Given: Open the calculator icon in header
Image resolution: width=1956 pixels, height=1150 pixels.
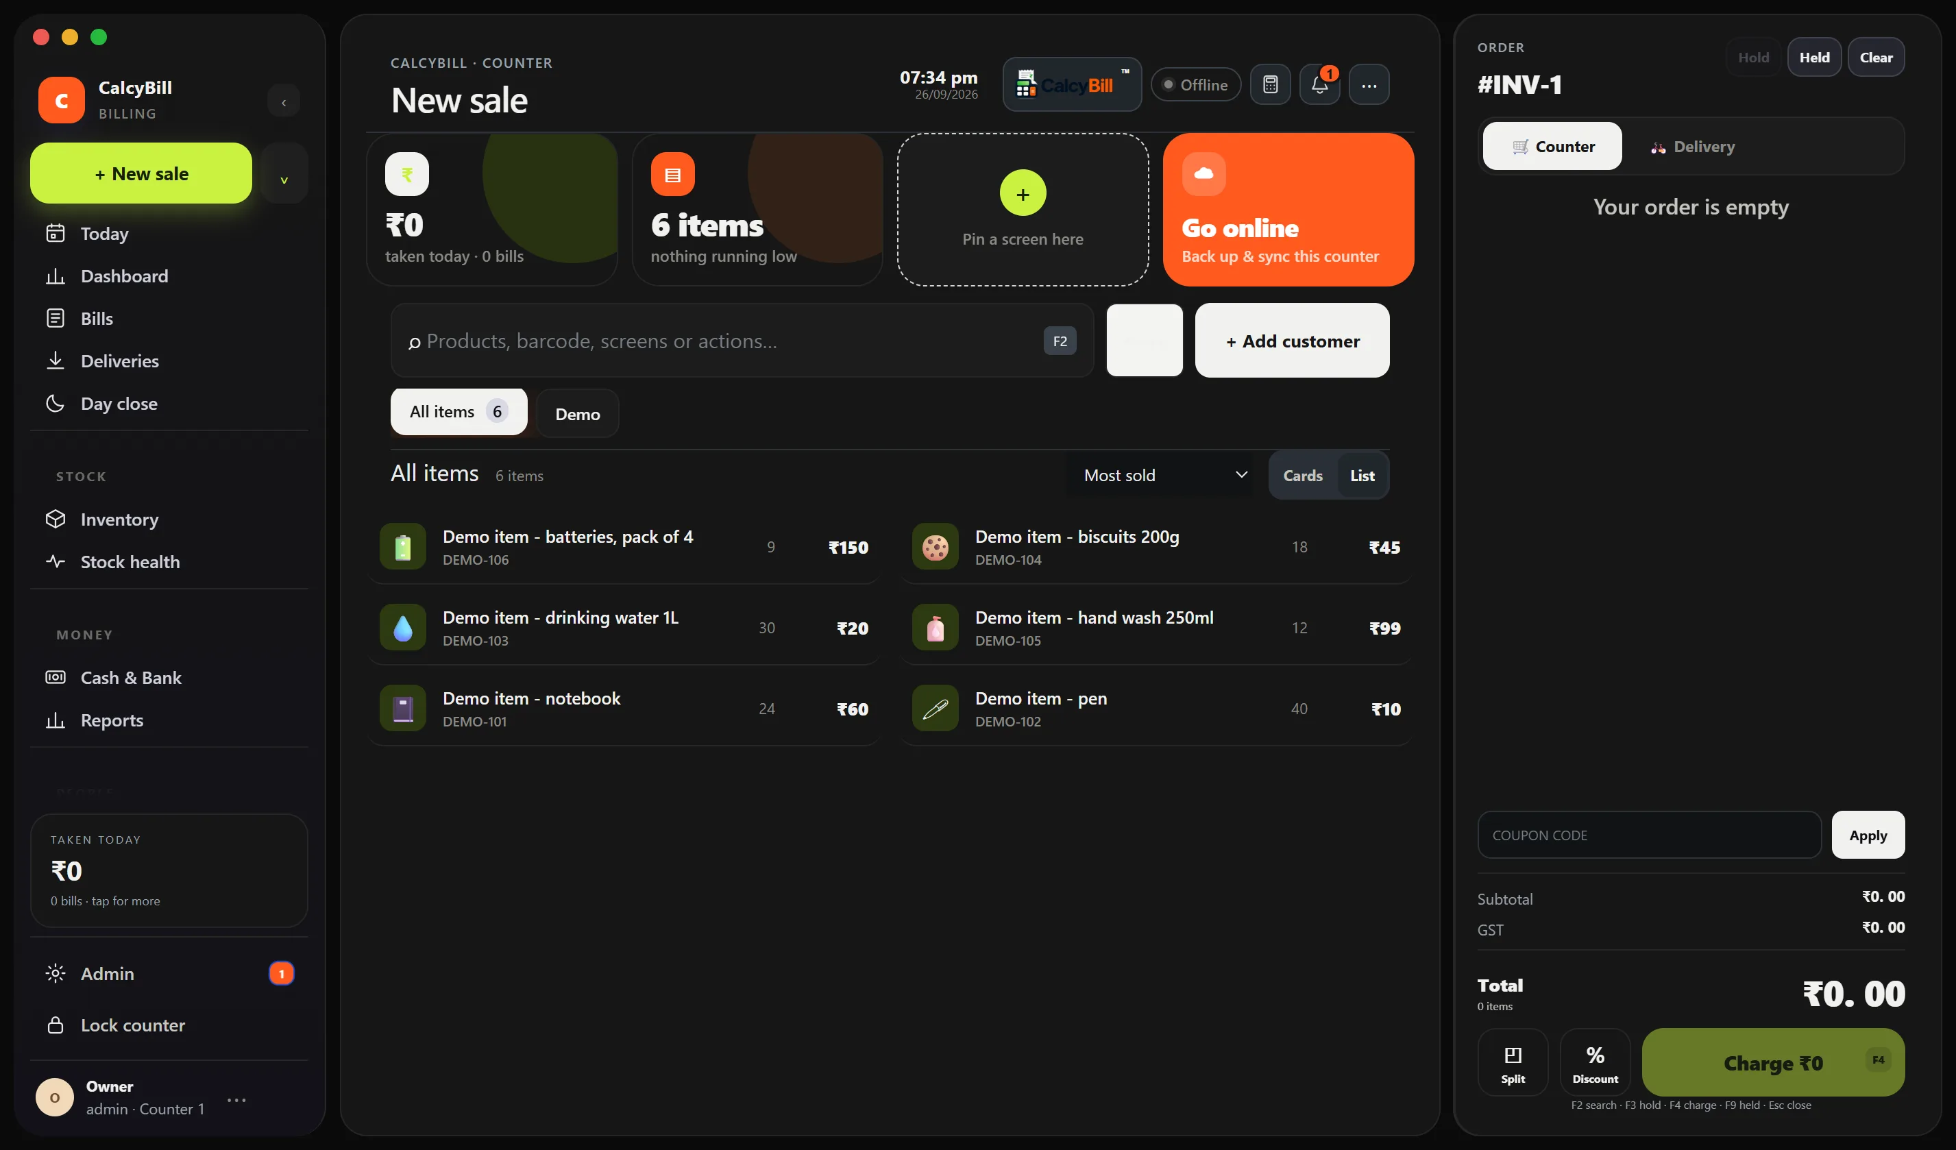Looking at the screenshot, I should [1270, 84].
